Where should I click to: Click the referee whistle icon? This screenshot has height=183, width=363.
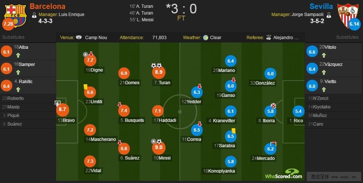tap(268, 37)
